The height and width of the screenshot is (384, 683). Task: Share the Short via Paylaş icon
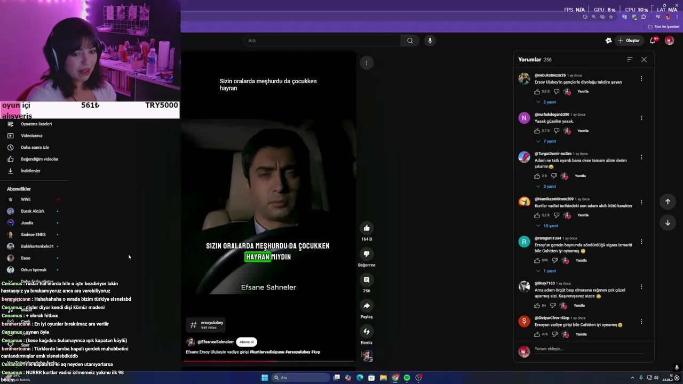click(x=367, y=306)
